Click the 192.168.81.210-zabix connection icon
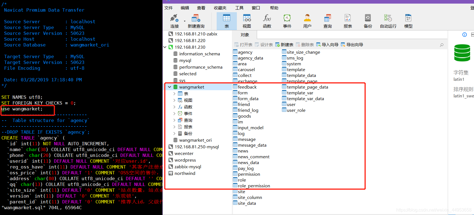The height and width of the screenshot is (215, 474). [x=171, y=34]
